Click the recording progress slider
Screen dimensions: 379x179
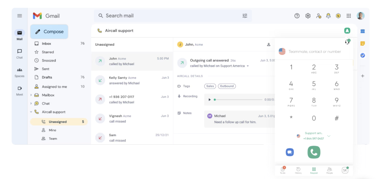tap(238, 100)
